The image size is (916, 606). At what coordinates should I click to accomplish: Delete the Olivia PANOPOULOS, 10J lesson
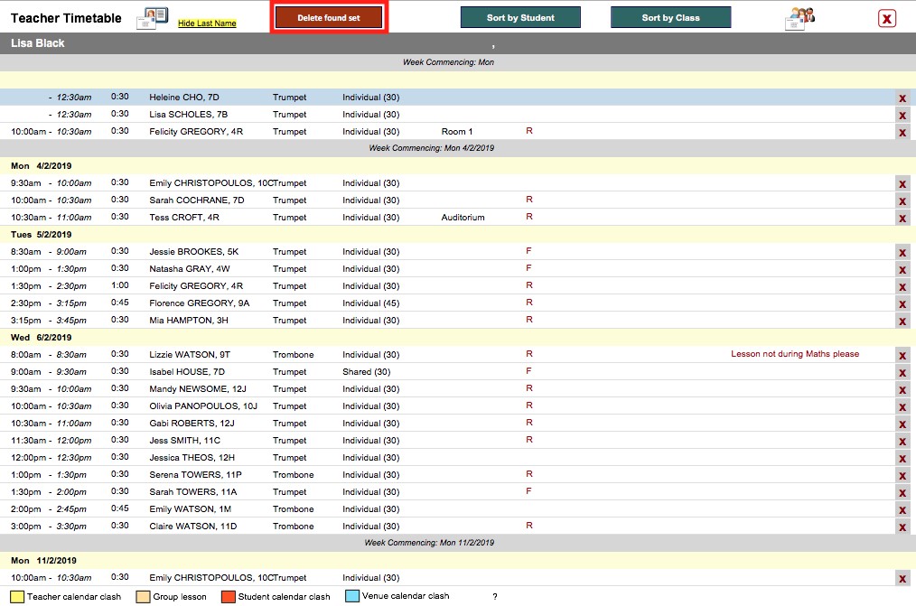point(902,407)
